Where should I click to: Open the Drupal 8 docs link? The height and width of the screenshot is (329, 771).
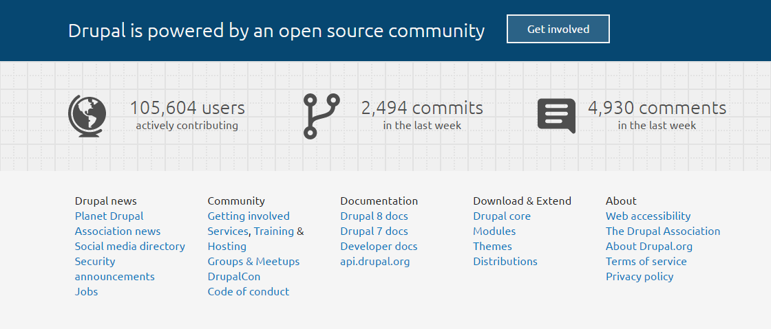[374, 216]
